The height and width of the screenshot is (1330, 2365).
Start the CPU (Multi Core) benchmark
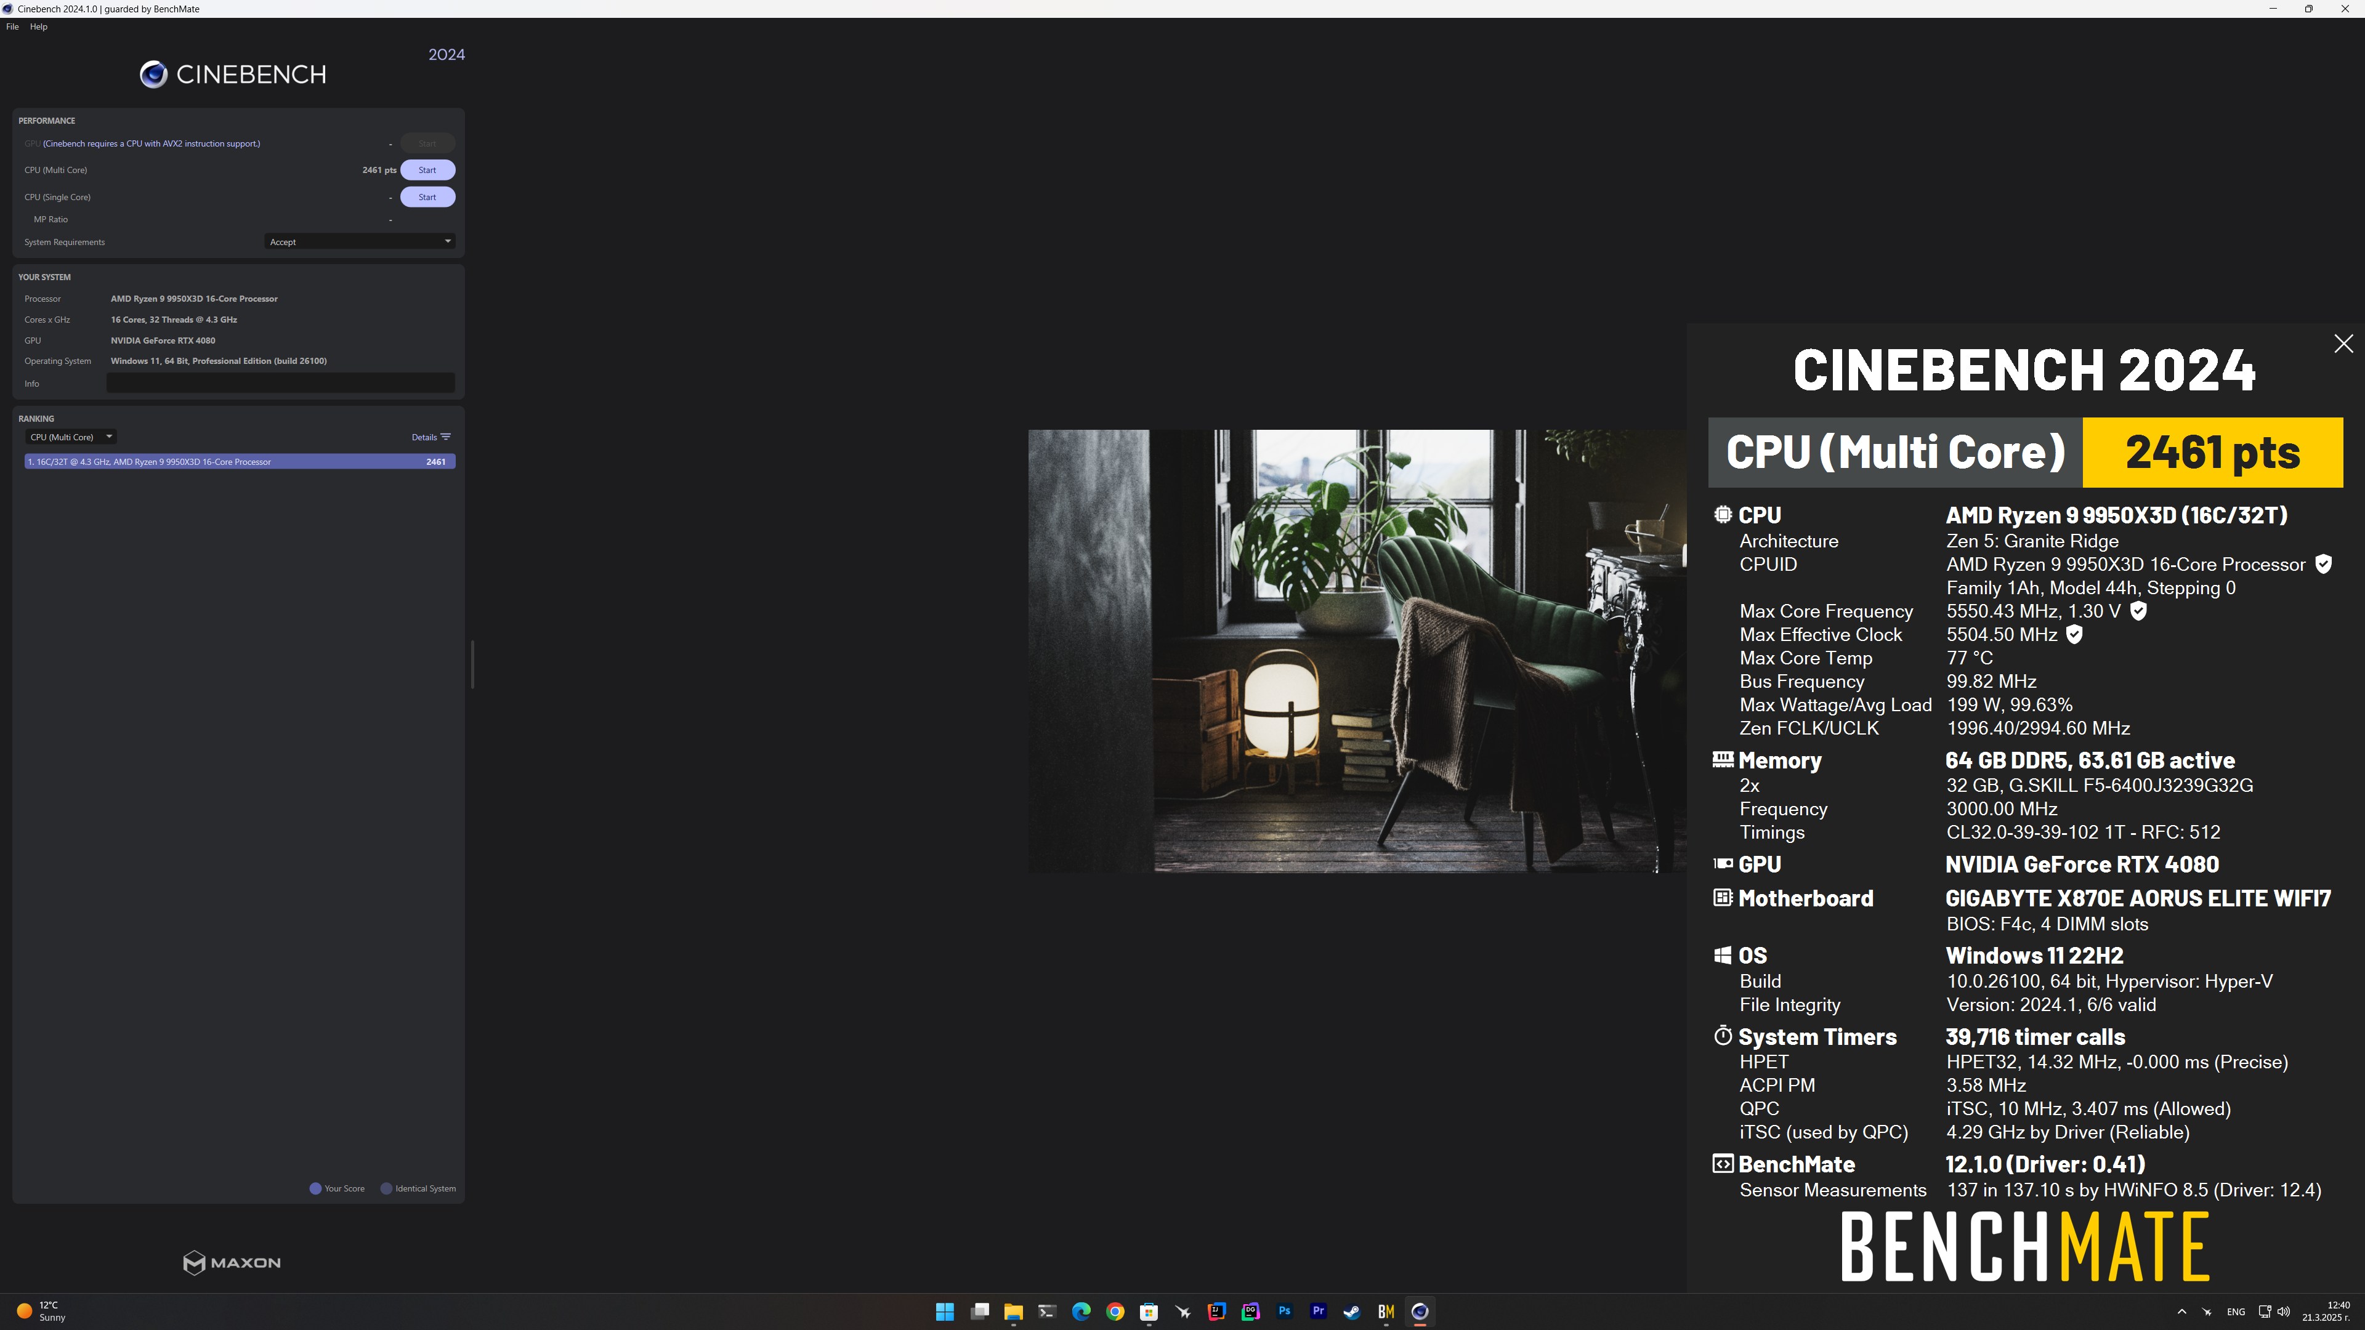(x=427, y=170)
